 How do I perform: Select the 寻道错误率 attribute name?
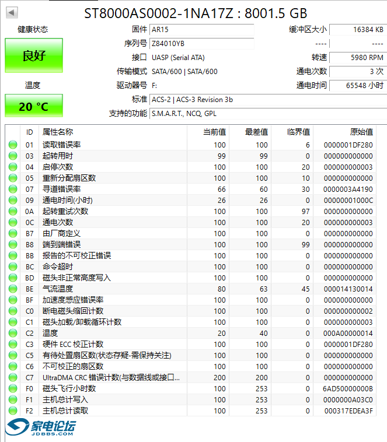tap(61, 189)
